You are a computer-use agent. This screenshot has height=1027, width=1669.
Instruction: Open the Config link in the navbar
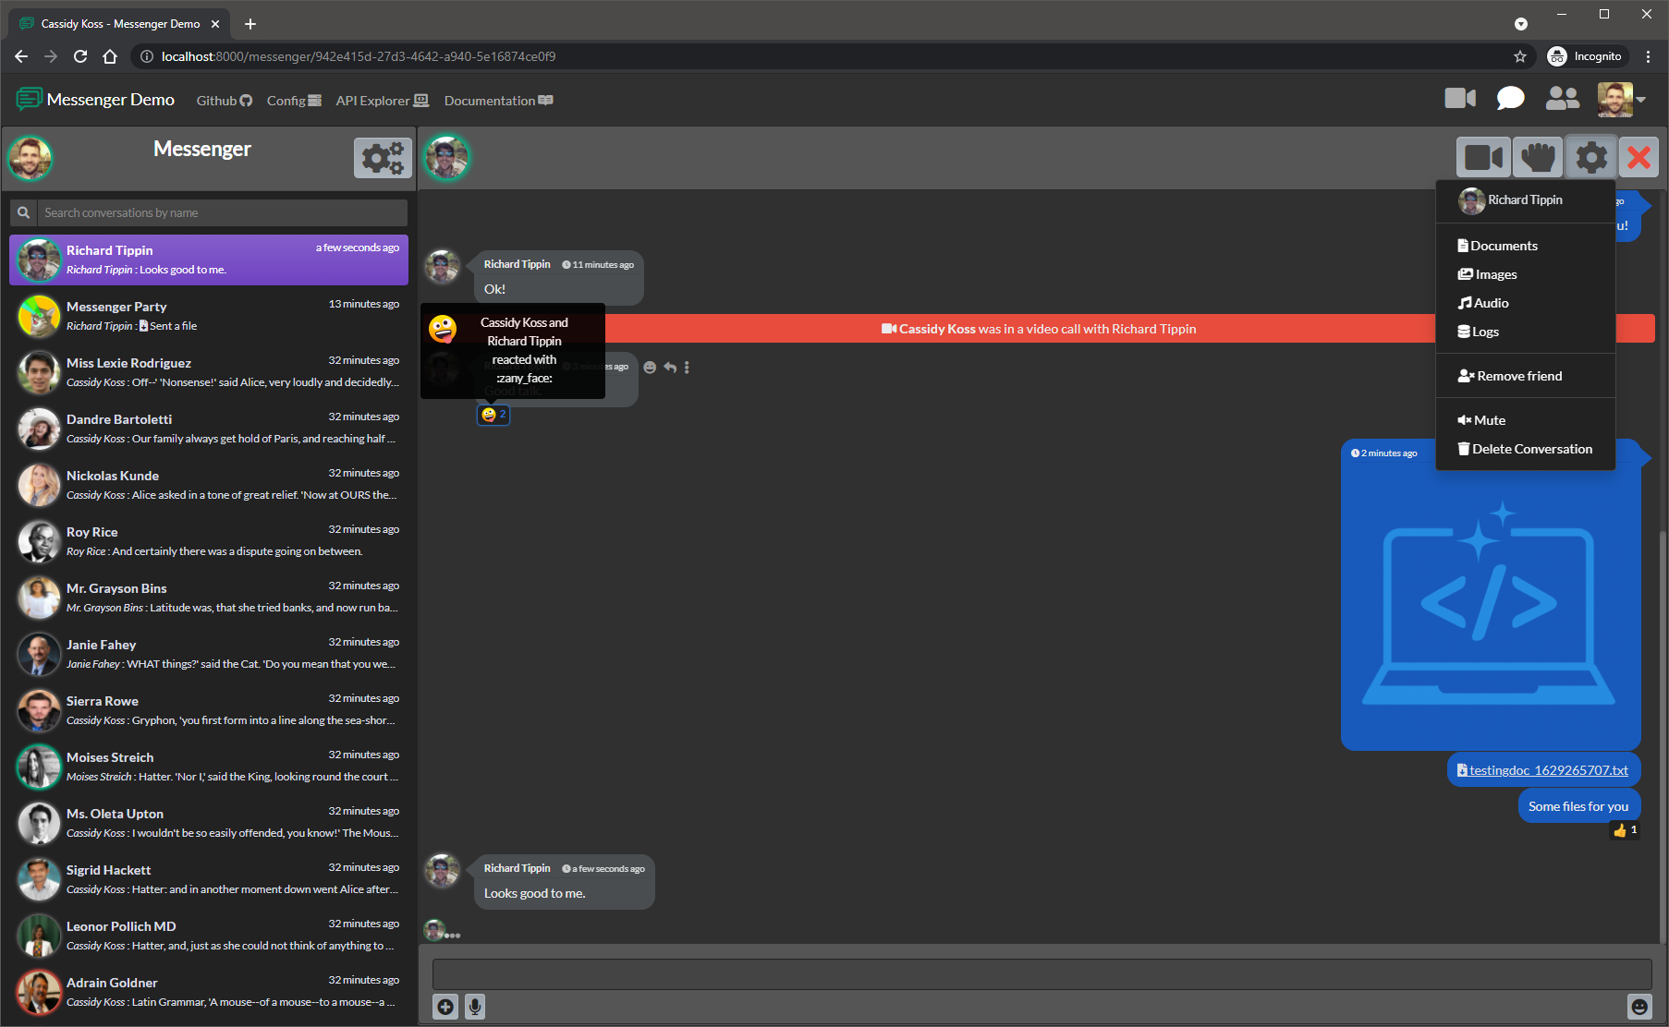pyautogui.click(x=294, y=101)
